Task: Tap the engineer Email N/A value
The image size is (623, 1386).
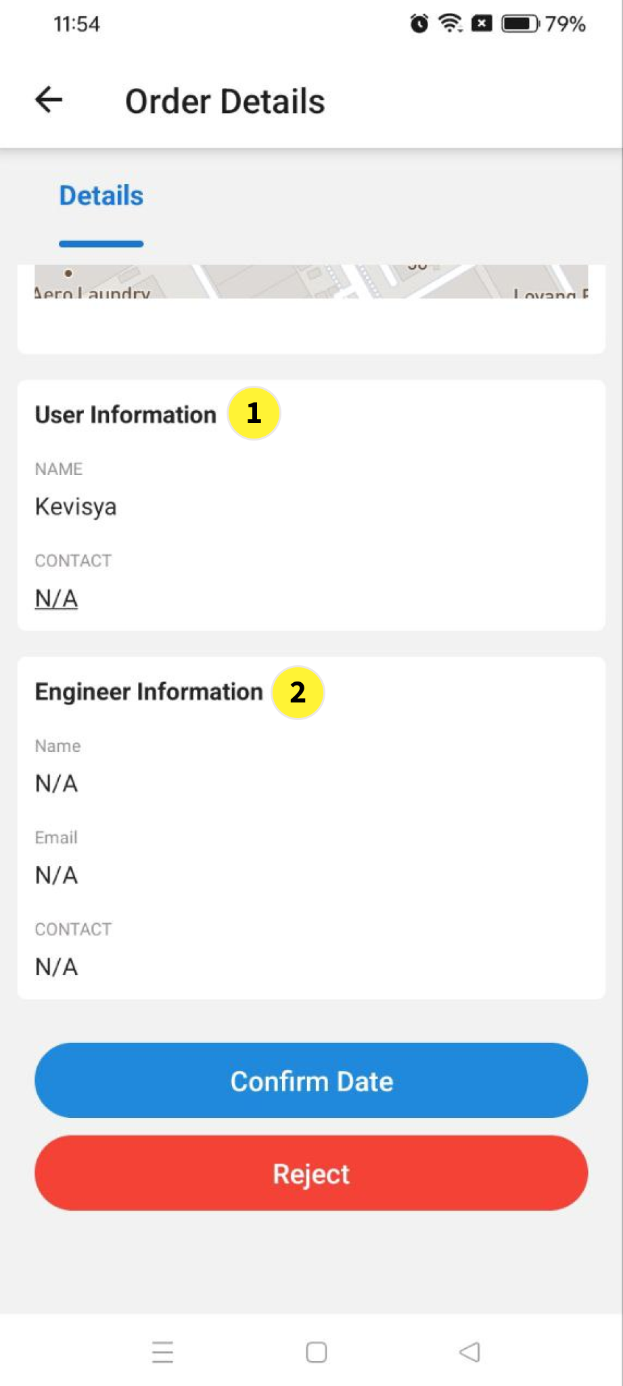Action: (x=56, y=875)
